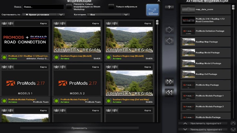Select ProMods Definition Package in active list
The height and width of the screenshot is (133, 237).
click(x=206, y=31)
